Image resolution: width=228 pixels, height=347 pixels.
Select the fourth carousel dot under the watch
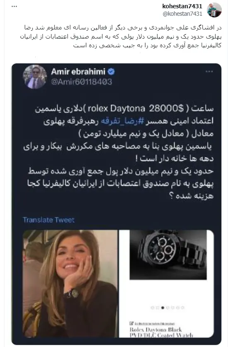click(168, 308)
